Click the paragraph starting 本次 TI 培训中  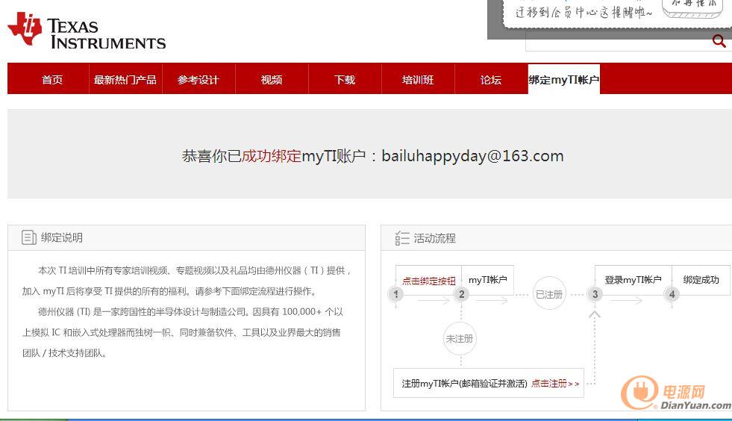[x=187, y=281]
